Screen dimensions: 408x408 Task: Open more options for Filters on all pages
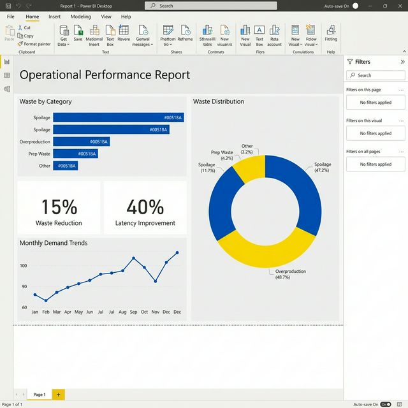[401, 152]
